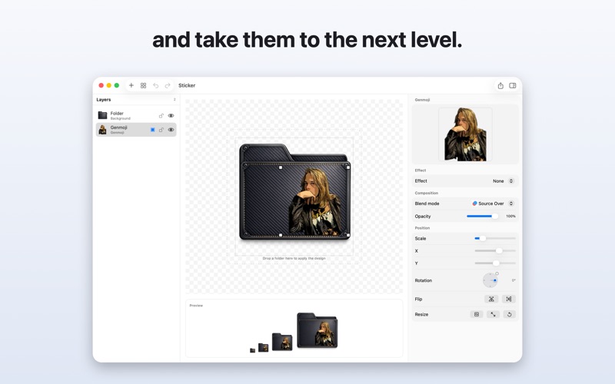615x384 pixels.
Task: Click the 'Drop a folder here' text
Action: [x=294, y=258]
